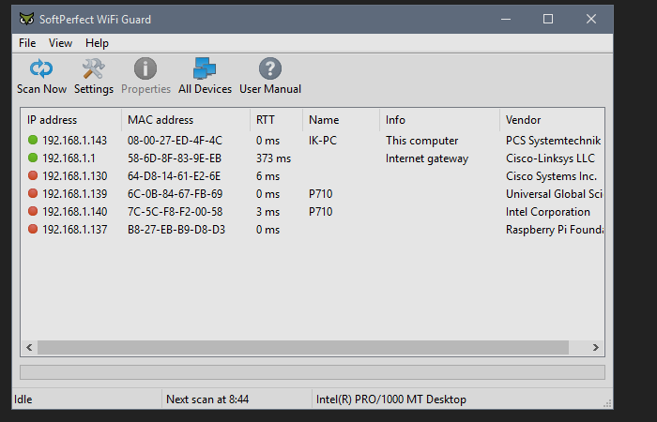Click the empty scan progress bar

[313, 372]
